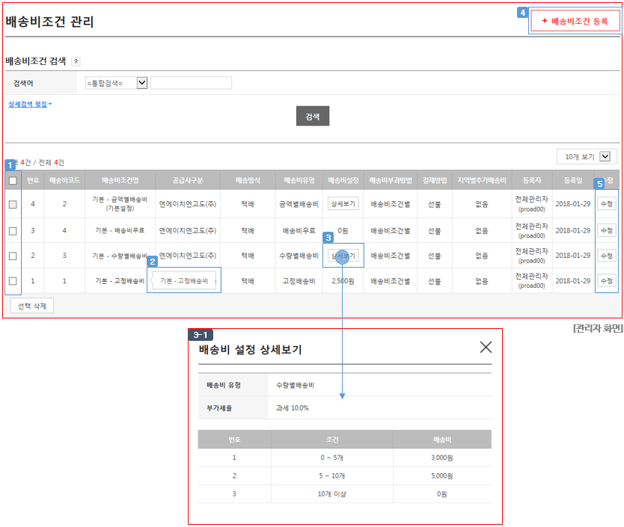Viewport: 624px width, 527px height.
Task: Click 수정 for the 금액별배송비 (기본설정) row
Action: click(x=607, y=203)
